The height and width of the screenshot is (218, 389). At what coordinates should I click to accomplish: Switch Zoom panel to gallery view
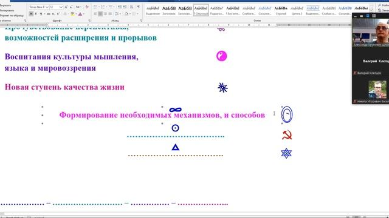click(x=374, y=16)
